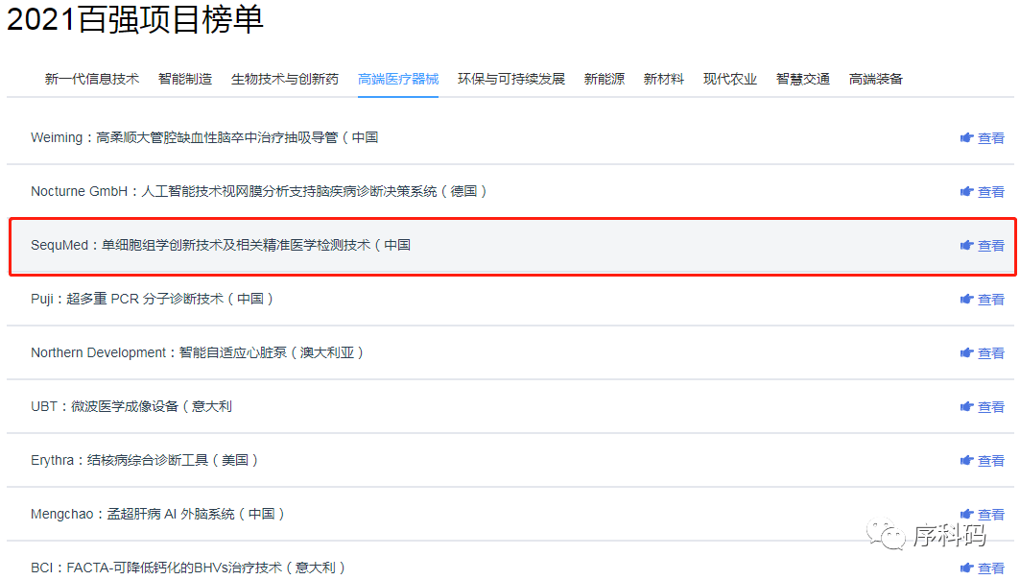This screenshot has width=1020, height=580.
Task: Open the 新材料 tab
Action: [663, 79]
